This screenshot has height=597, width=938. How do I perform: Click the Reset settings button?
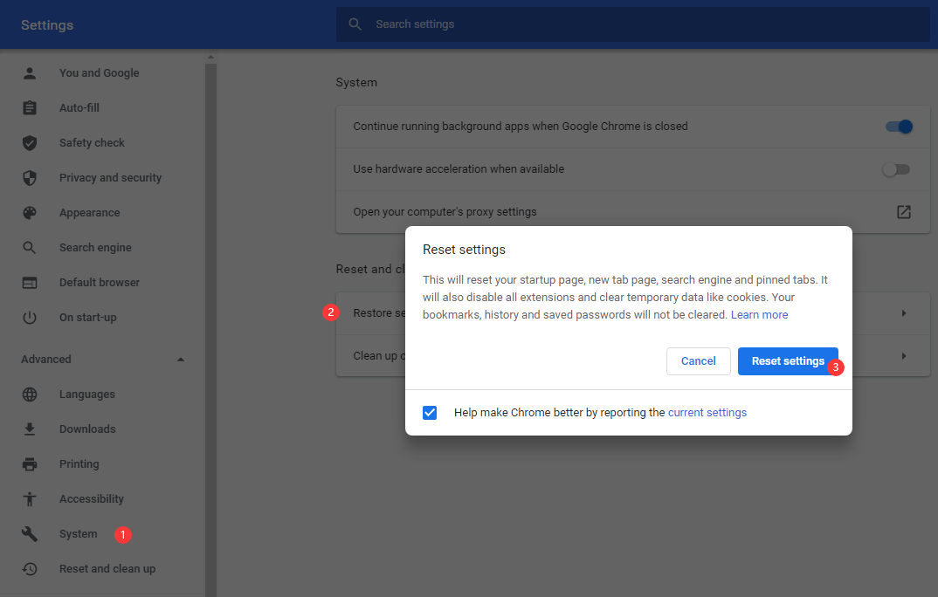[x=787, y=360]
